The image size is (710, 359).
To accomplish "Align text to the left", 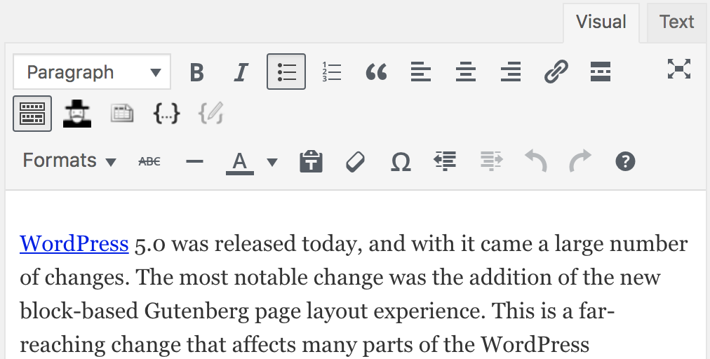I will click(421, 72).
